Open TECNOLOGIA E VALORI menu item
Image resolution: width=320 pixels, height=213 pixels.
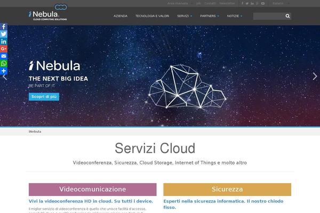[x=152, y=16]
